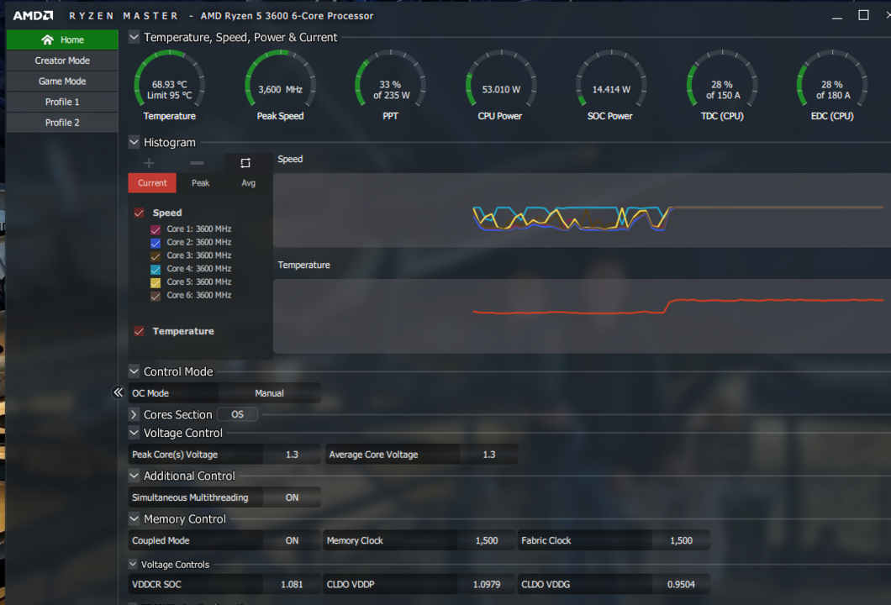Collapse the Additional Control section

[134, 476]
